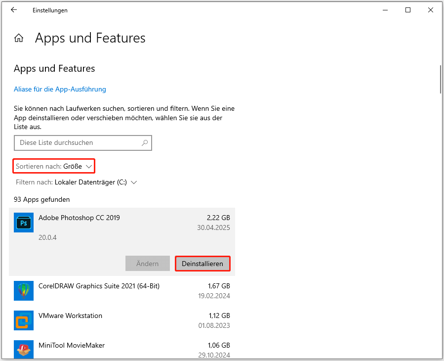Open the 'Sortieren nach: Größe' dropdown
The height and width of the screenshot is (361, 444).
click(54, 166)
